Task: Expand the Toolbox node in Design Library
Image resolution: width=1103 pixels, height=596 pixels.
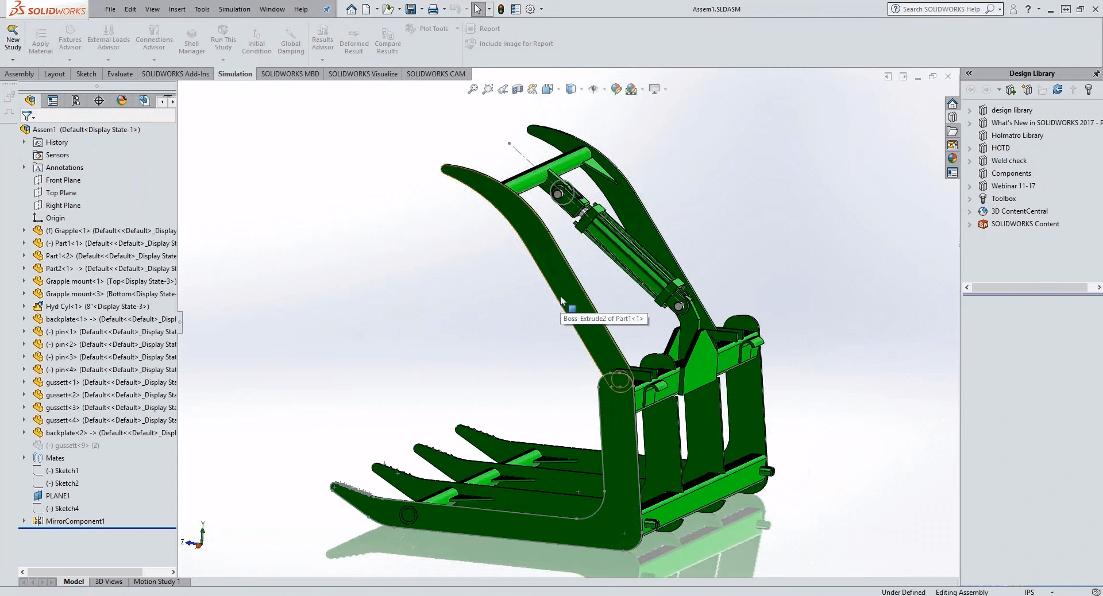Action: [x=971, y=198]
